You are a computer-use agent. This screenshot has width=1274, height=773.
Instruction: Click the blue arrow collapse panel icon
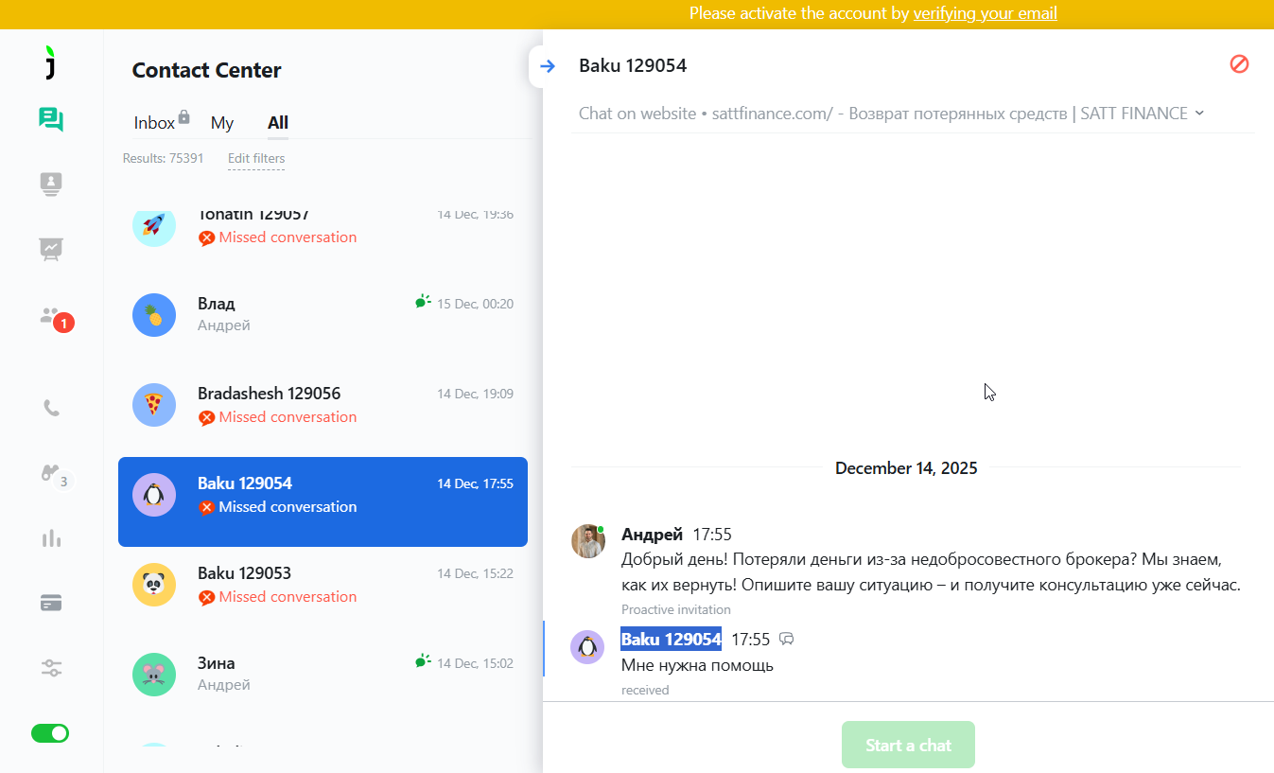coord(548,65)
